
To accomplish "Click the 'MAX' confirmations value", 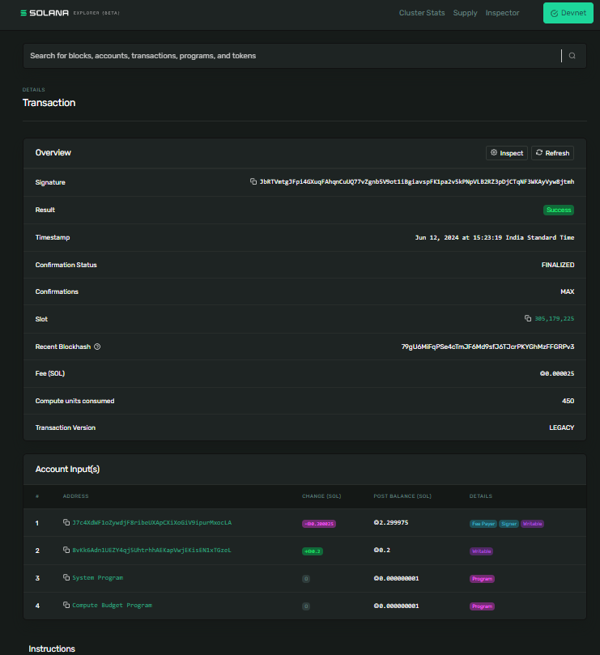I will (568, 291).
